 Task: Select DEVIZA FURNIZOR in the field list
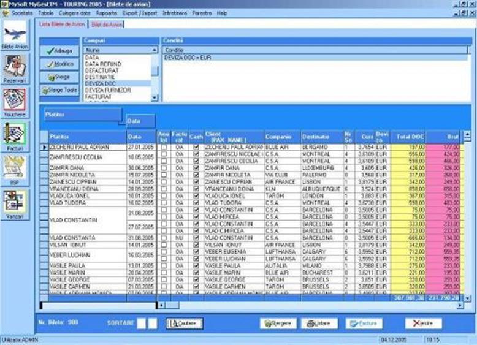pos(118,90)
